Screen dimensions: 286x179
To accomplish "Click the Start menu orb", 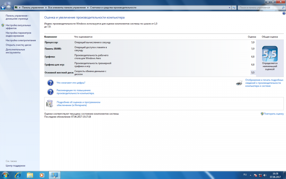I will tap(5, 175).
